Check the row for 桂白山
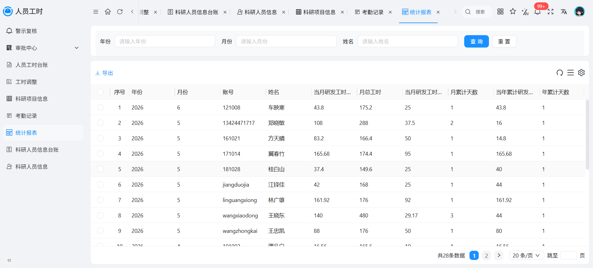Screen dimensions: 593x268 coord(100,169)
